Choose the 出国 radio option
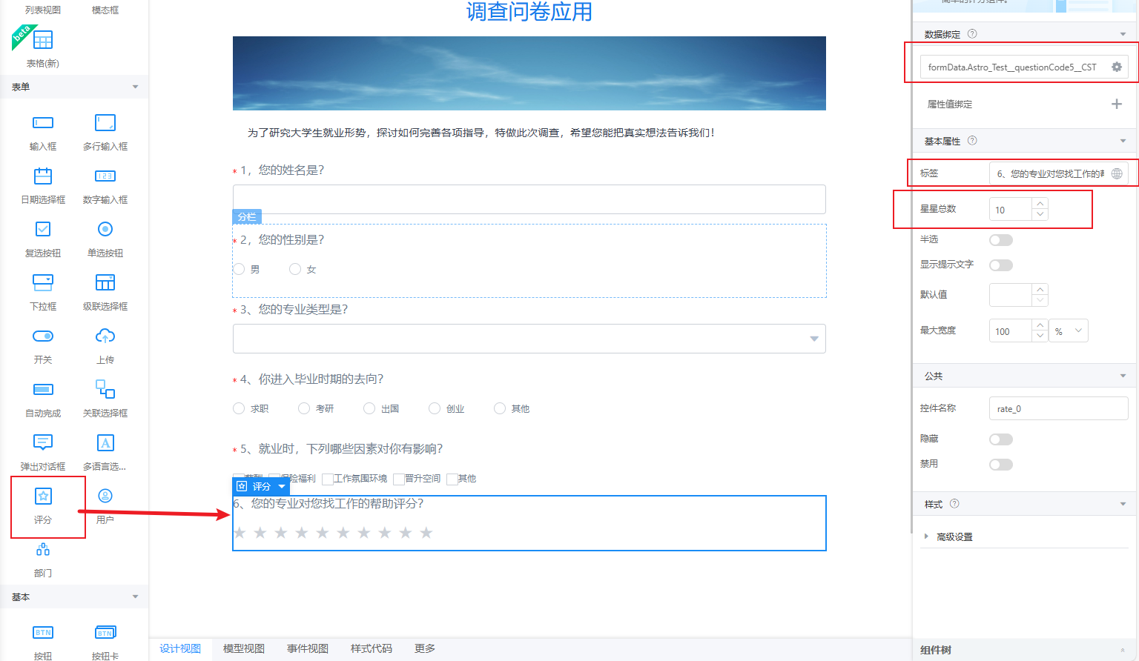 (369, 408)
